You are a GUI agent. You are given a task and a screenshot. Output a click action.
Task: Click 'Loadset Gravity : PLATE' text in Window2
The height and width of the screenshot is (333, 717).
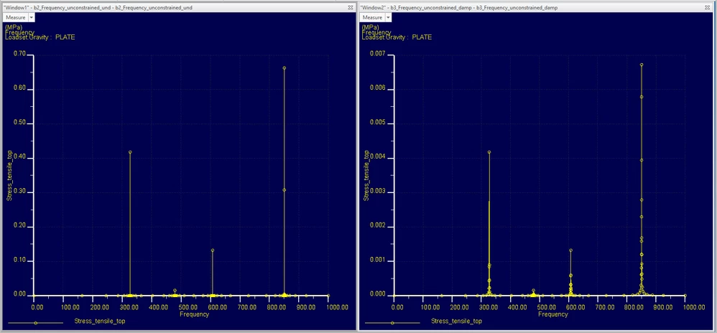coord(397,37)
